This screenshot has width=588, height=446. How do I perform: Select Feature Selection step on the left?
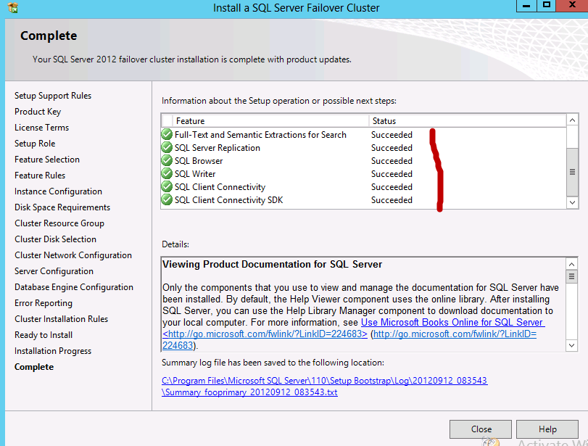47,159
